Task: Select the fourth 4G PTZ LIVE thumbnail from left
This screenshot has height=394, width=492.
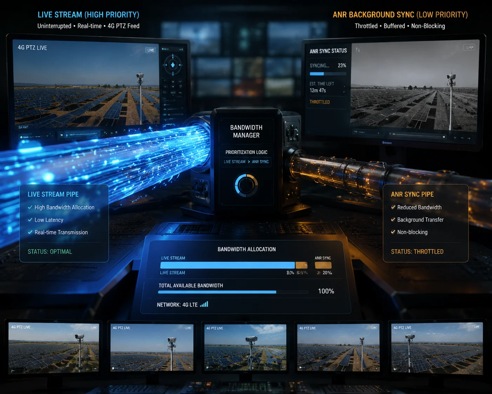Action: (338, 348)
